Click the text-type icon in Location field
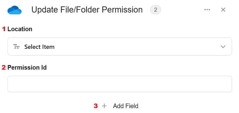 [x=17, y=46]
